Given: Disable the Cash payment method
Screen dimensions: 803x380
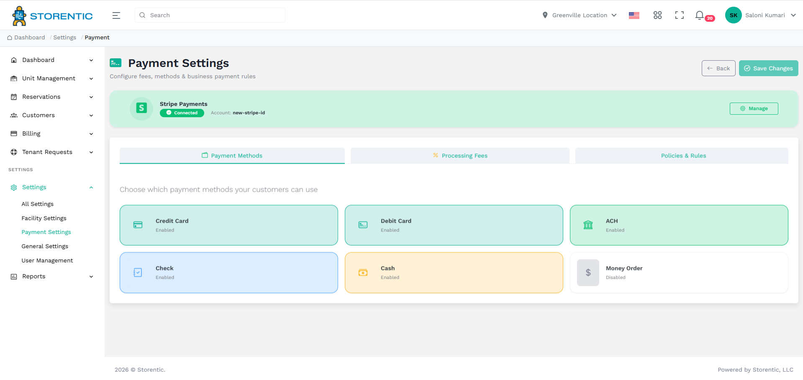Looking at the screenshot, I should (454, 272).
